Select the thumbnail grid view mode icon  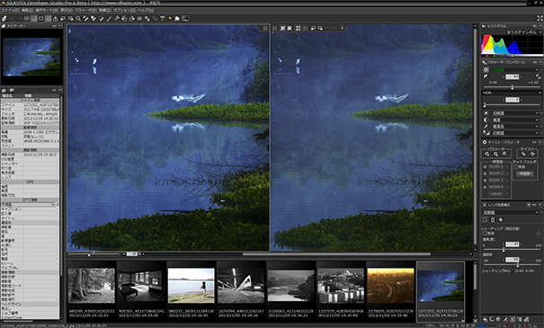tap(27, 18)
